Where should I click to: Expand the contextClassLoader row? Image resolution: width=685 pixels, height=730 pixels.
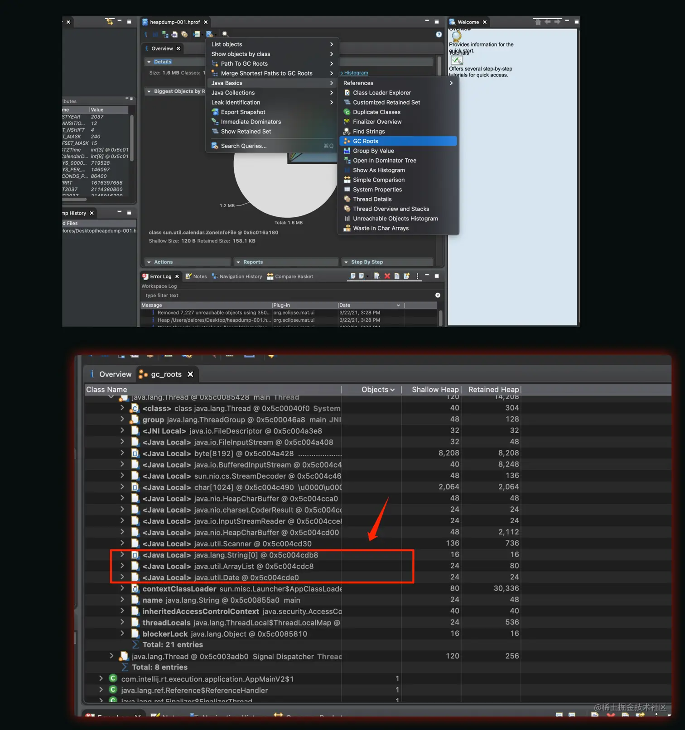(122, 588)
